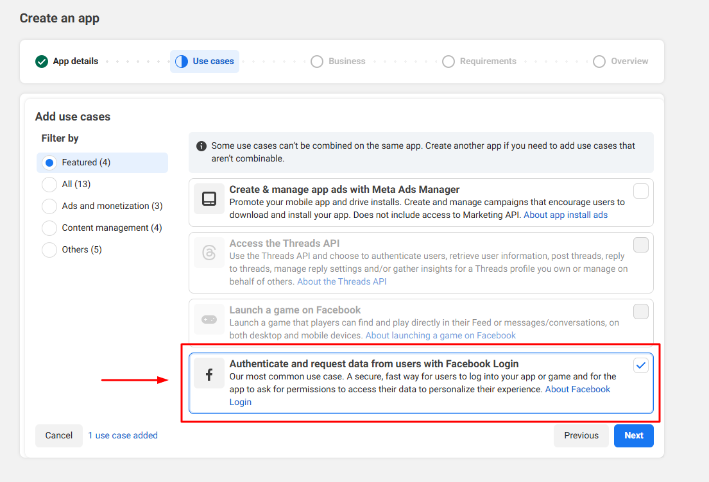Viewport: 709px width, 482px height.
Task: Open About launching a game on Facebook link
Action: click(x=440, y=335)
